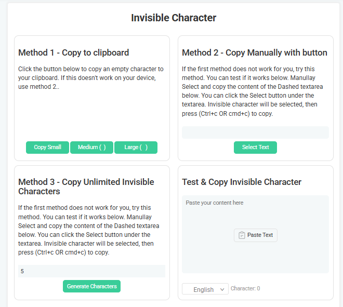Click the Method 2 invisible character textarea
The width and height of the screenshot is (343, 307).
pos(255,132)
